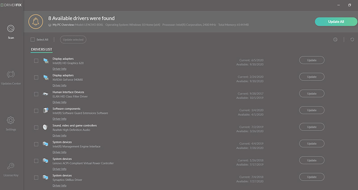
Task: Tick Lenovo ACPI-Compliant Virtual Power Controller checkbox
Action: [36, 161]
